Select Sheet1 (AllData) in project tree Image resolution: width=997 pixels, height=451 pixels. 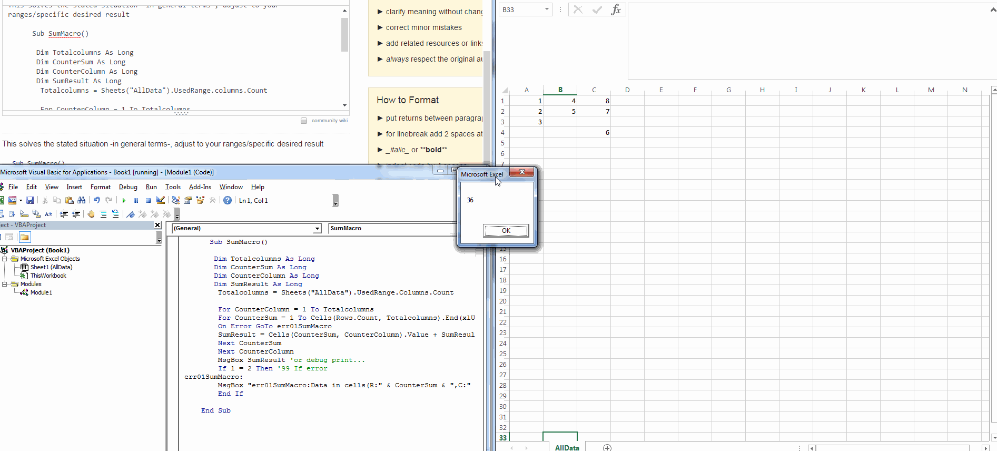click(x=51, y=267)
